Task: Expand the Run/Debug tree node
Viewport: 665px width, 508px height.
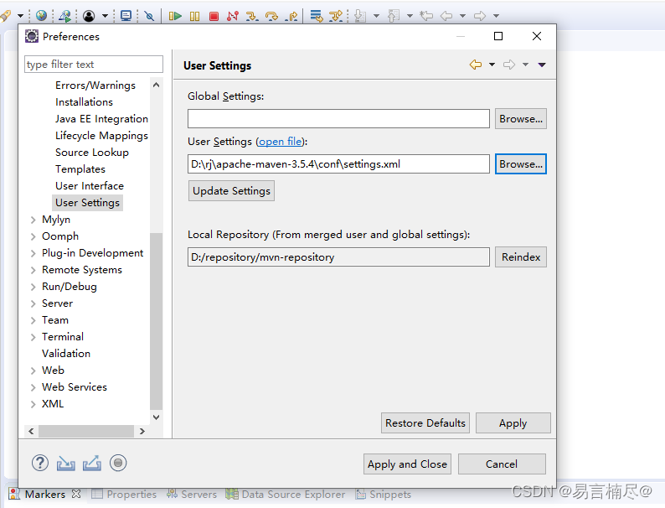Action: (x=33, y=287)
